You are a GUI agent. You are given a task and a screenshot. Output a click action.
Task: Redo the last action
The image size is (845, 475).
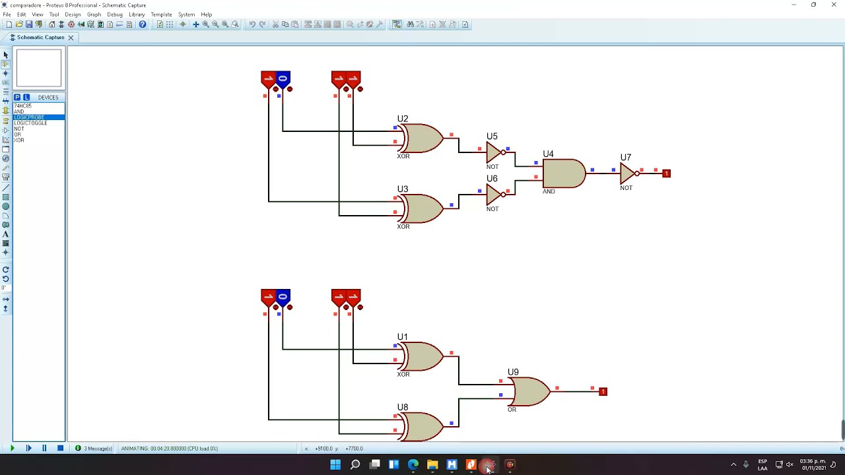click(x=262, y=24)
